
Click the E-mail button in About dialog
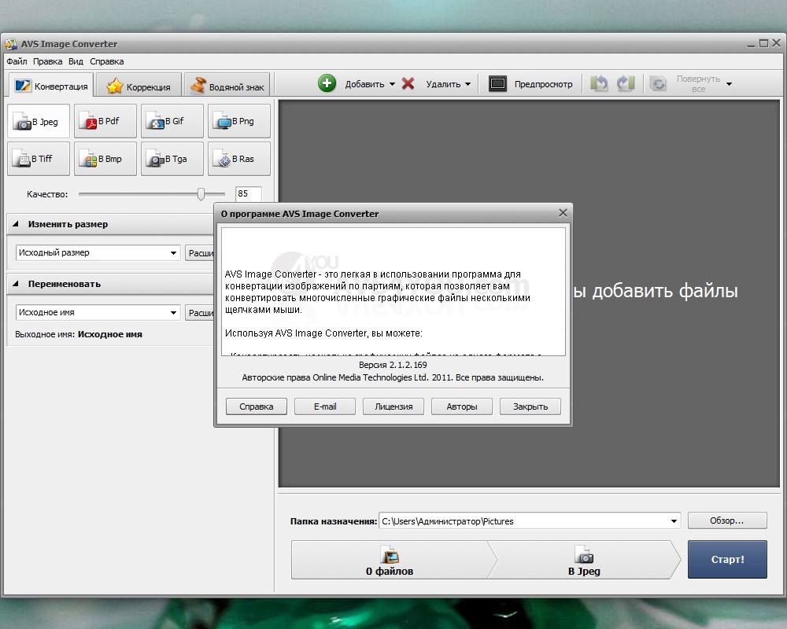click(x=325, y=406)
